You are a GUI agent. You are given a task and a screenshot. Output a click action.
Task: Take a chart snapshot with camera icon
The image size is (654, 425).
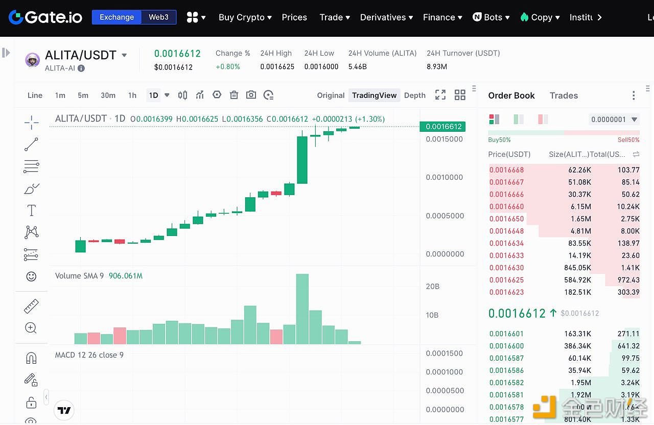click(251, 95)
